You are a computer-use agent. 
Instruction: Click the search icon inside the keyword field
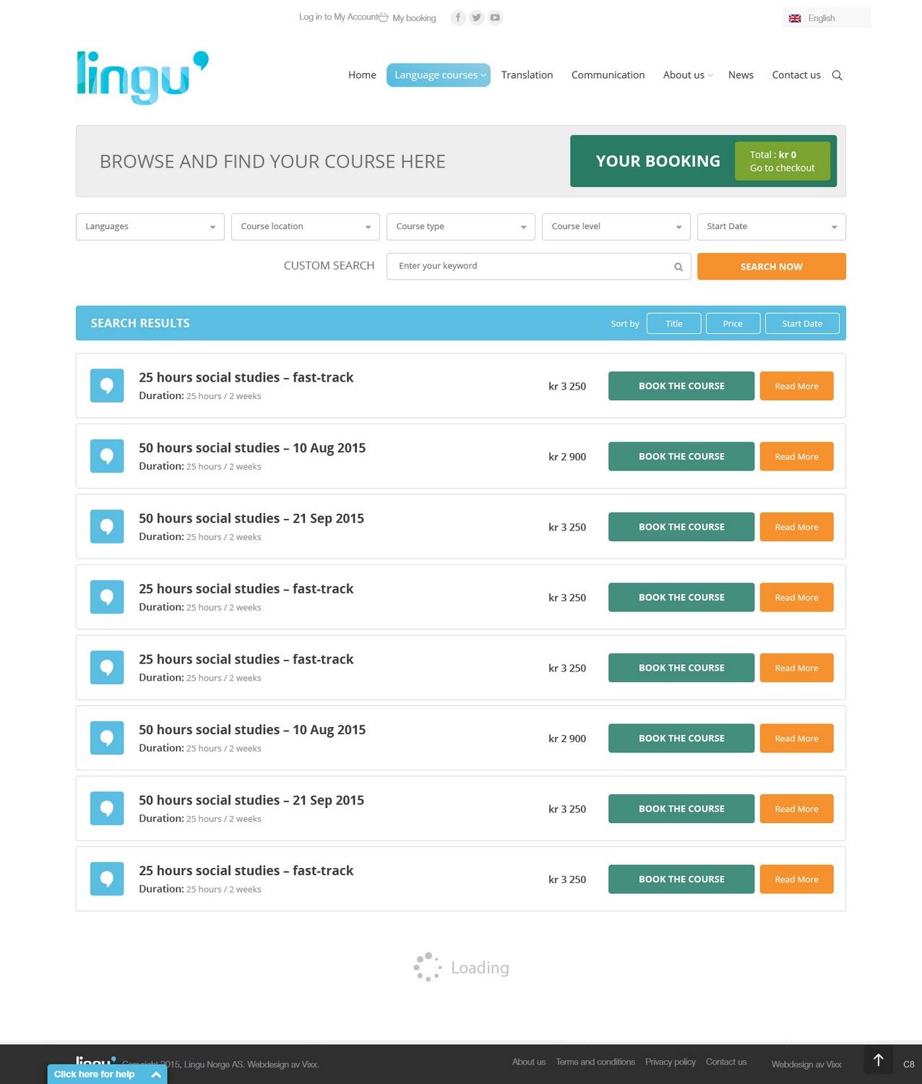coord(678,267)
